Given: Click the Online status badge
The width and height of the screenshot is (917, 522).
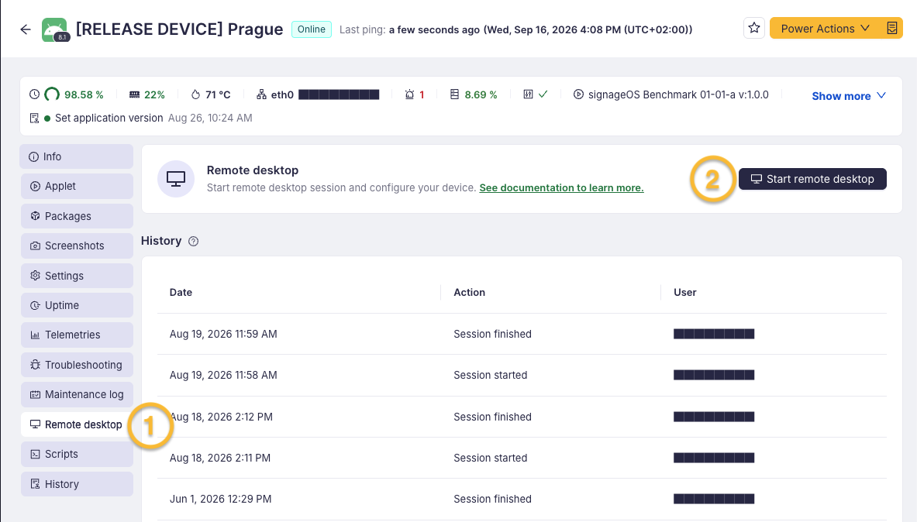Looking at the screenshot, I should (311, 29).
